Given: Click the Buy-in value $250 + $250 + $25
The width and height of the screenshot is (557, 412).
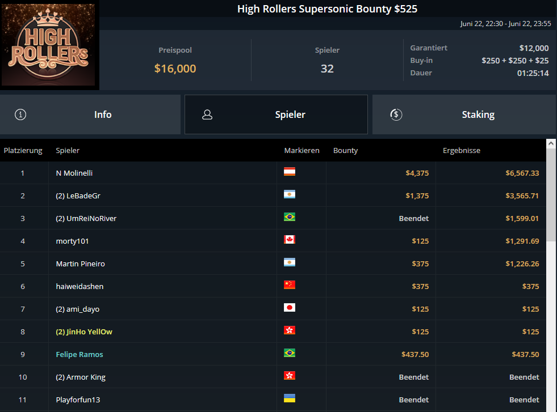Looking at the screenshot, I should pyautogui.click(x=515, y=61).
